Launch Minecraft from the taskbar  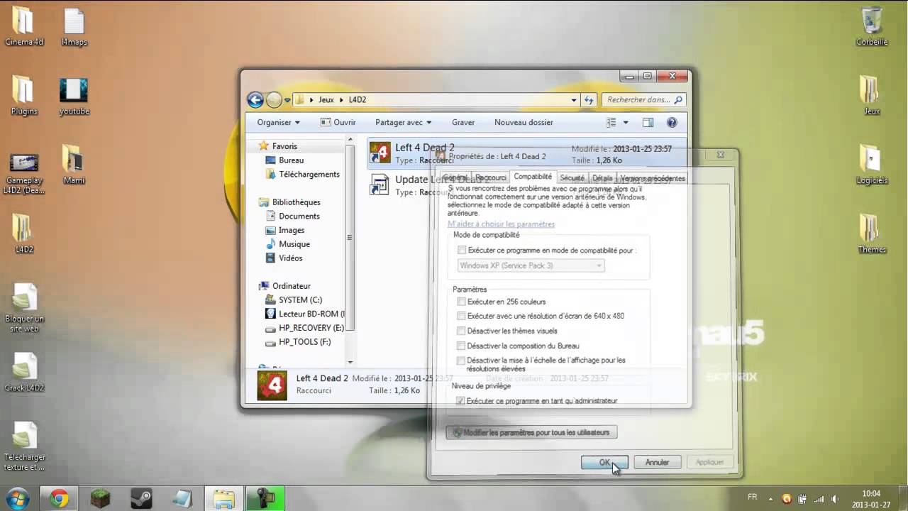pyautogui.click(x=100, y=499)
